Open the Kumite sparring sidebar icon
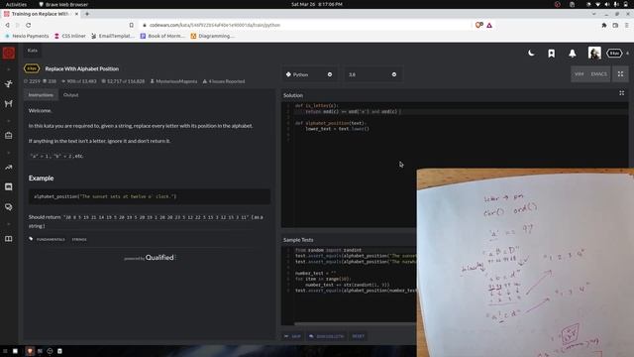Viewport: 634px width, 357px height. pyautogui.click(x=9, y=103)
